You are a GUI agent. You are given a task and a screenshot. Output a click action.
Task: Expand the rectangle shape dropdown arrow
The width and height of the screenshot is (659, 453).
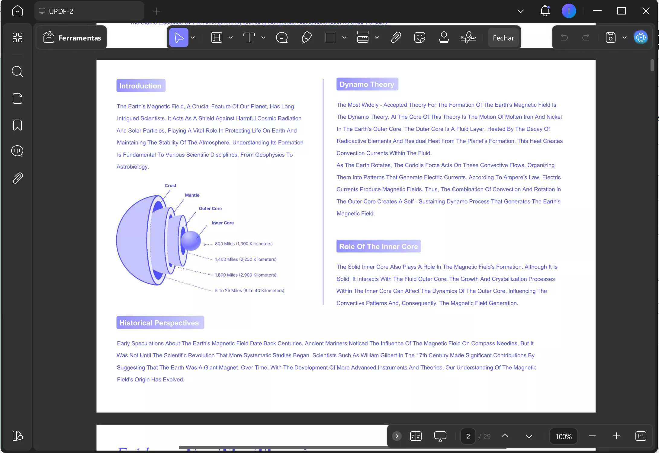[x=344, y=38]
